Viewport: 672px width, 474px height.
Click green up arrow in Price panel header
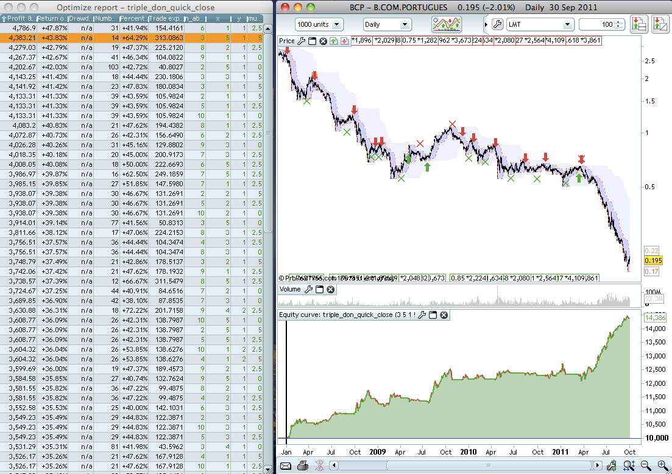333,41
